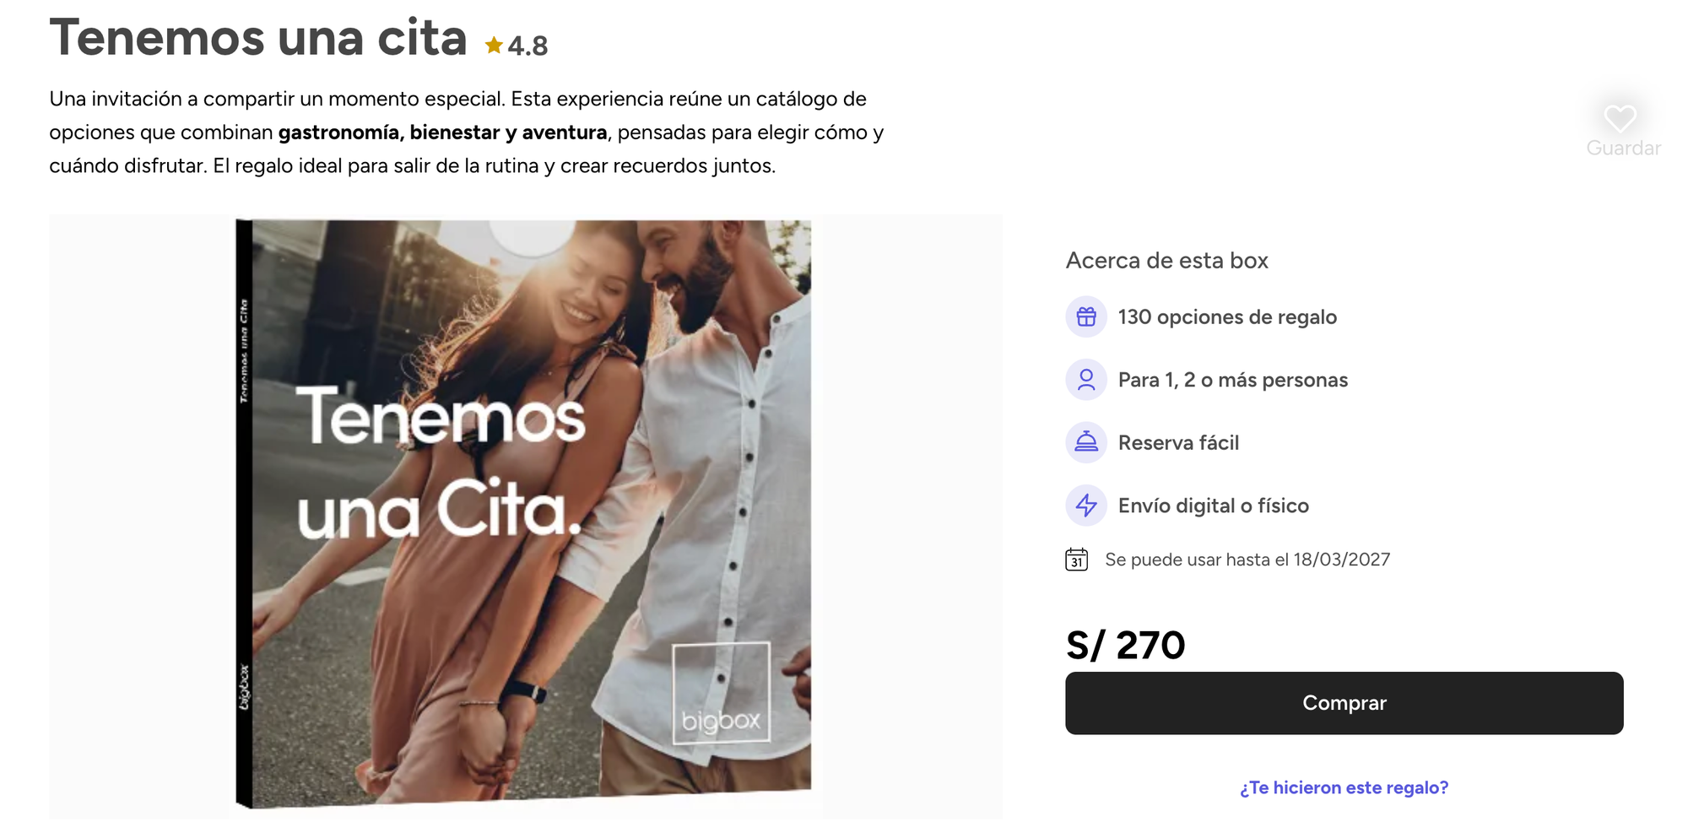Click the heart Guardar icon
The image size is (1688, 822).
(x=1620, y=118)
